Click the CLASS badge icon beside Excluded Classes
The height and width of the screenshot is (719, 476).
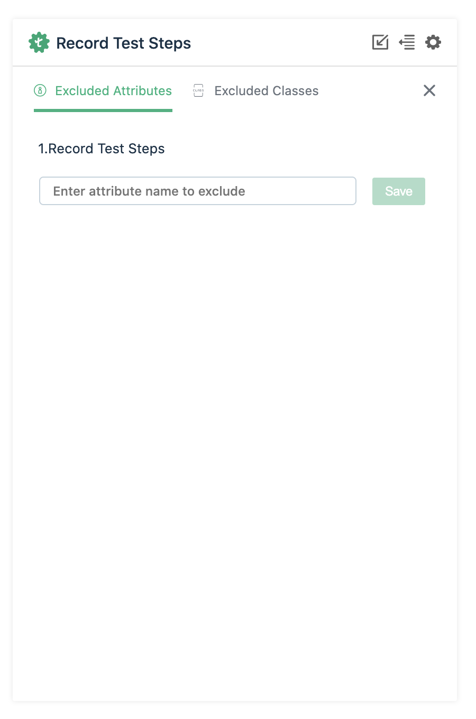[198, 90]
